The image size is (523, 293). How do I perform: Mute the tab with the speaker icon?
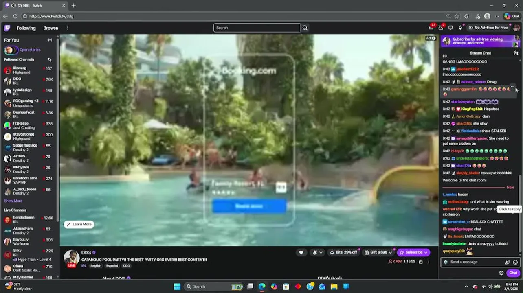click(x=13, y=5)
